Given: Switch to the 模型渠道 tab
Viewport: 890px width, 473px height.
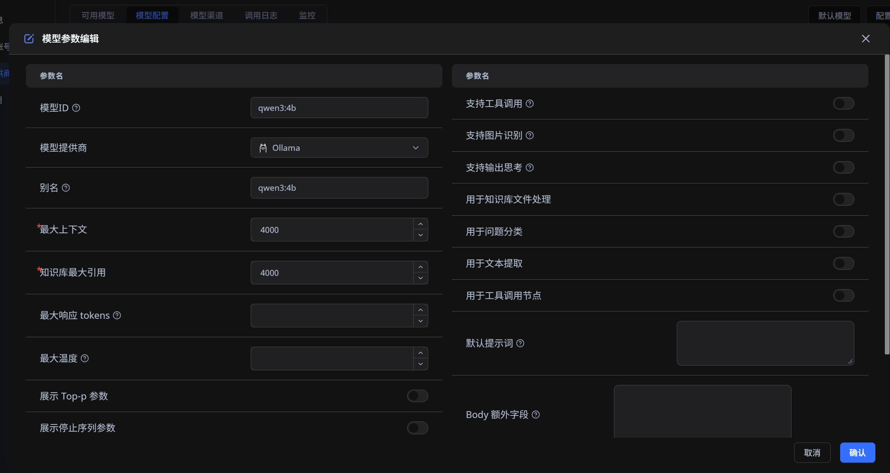Looking at the screenshot, I should click(206, 15).
